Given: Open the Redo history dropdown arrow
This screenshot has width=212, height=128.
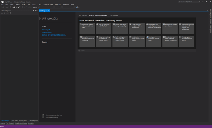Looking at the screenshot, I should 28,7.
